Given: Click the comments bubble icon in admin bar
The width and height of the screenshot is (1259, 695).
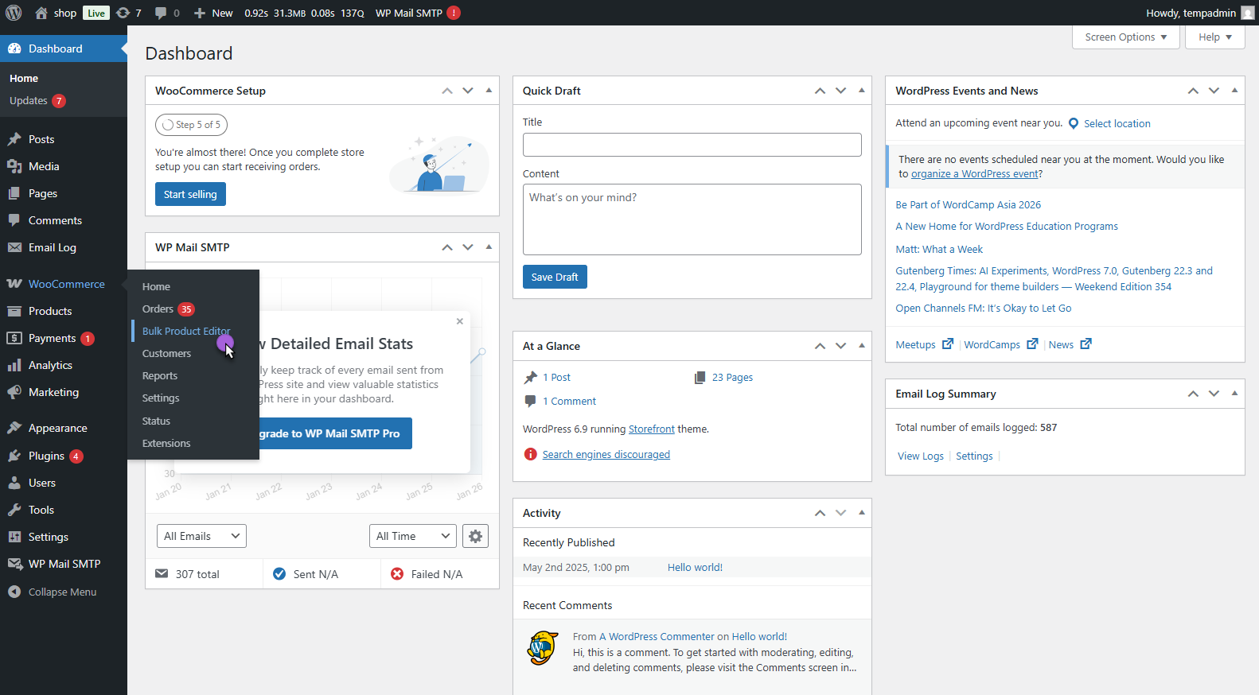Looking at the screenshot, I should point(161,13).
